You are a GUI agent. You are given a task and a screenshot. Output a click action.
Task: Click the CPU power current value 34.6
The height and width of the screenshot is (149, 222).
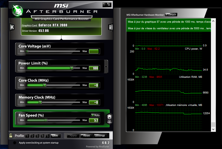[205, 70]
